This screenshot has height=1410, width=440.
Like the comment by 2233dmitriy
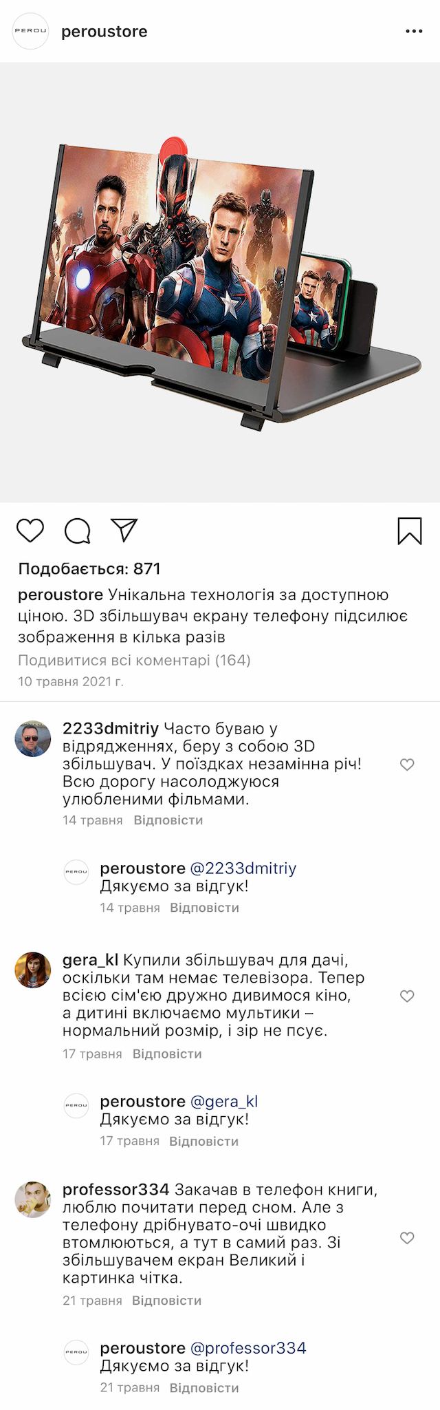tap(407, 765)
